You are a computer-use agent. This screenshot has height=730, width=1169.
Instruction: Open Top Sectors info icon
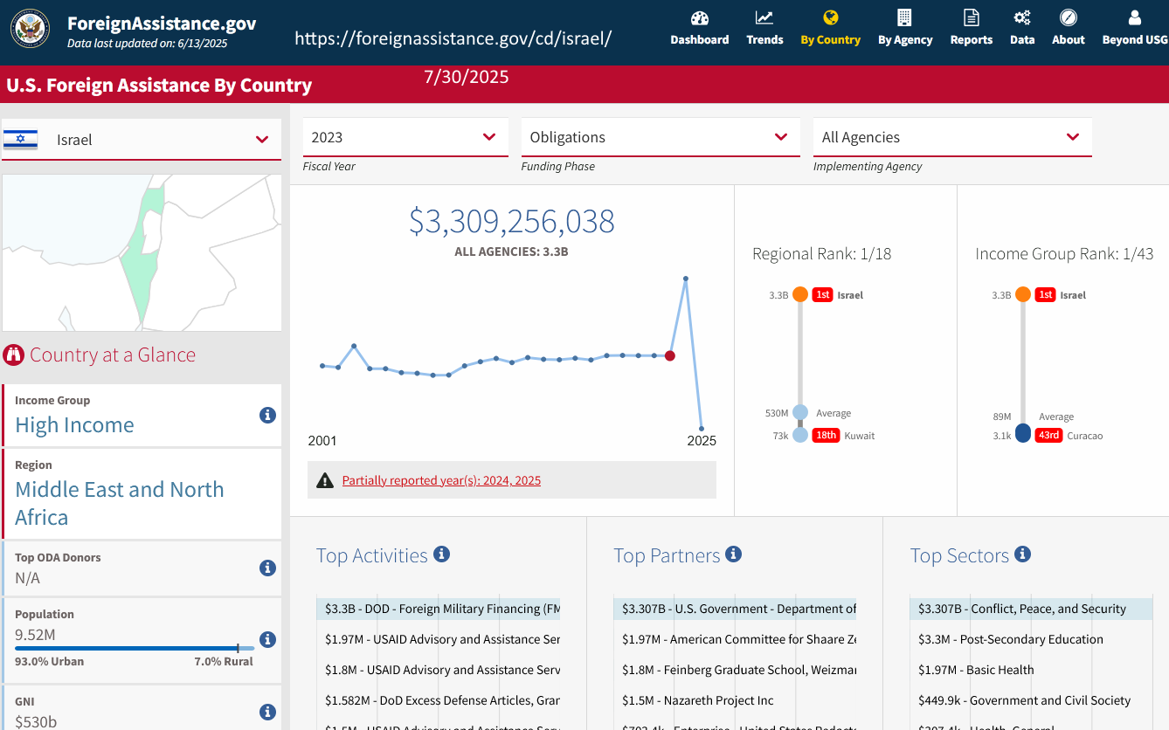(x=1023, y=554)
